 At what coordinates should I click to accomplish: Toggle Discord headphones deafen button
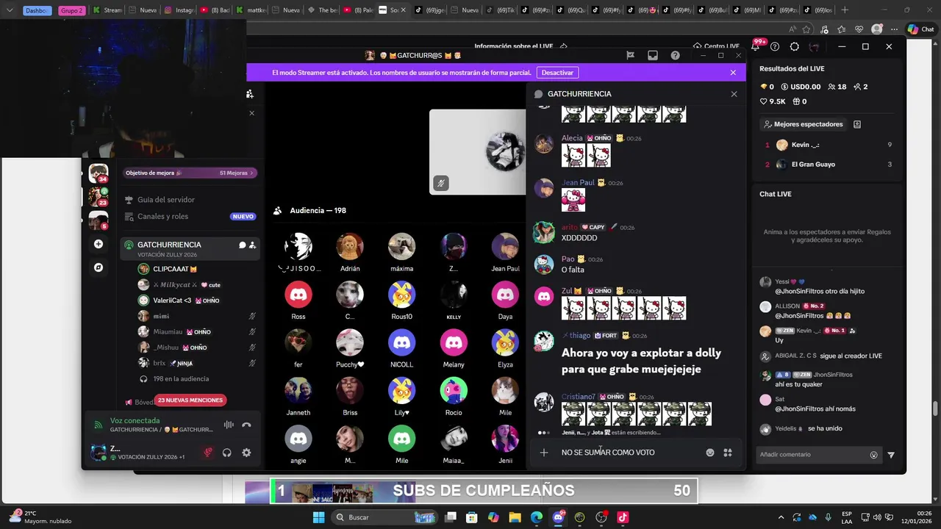pos(227,453)
